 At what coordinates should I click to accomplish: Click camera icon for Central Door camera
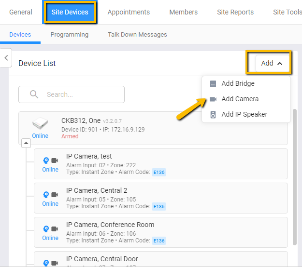click(x=55, y=263)
